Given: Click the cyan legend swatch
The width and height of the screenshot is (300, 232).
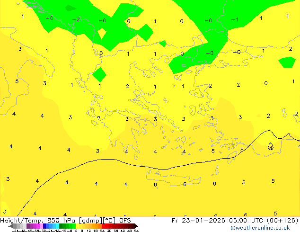Looking at the screenshot, I should (57, 226).
